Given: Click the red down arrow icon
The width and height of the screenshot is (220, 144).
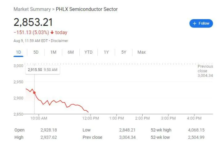Looking at the screenshot, I should click(x=52, y=33).
